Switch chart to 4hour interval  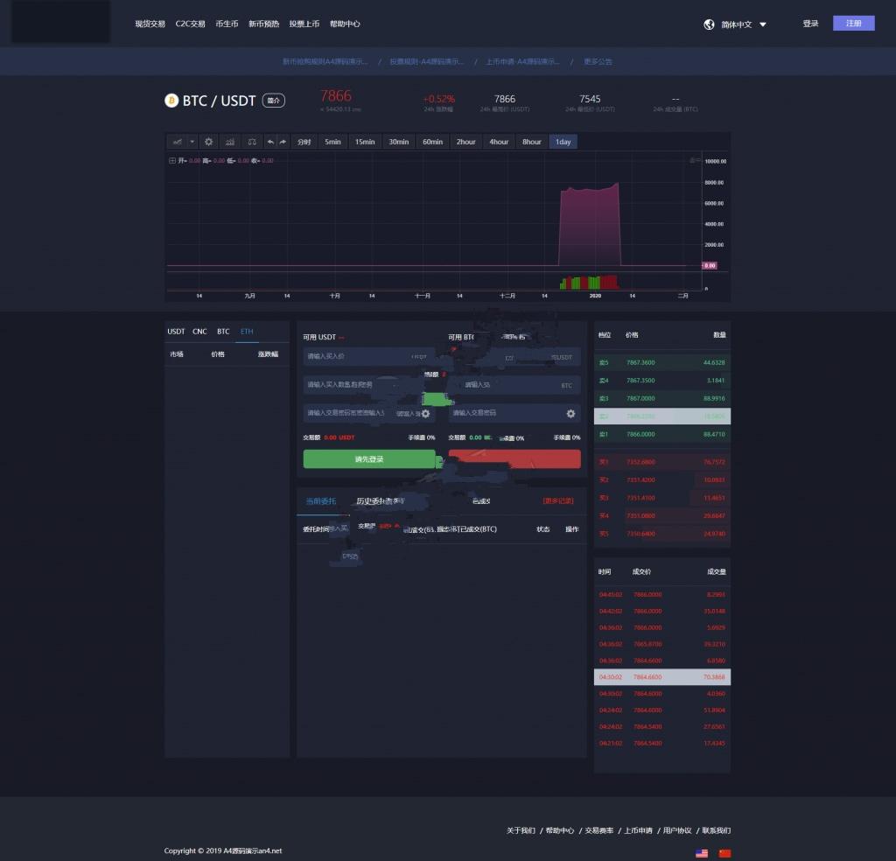point(499,142)
